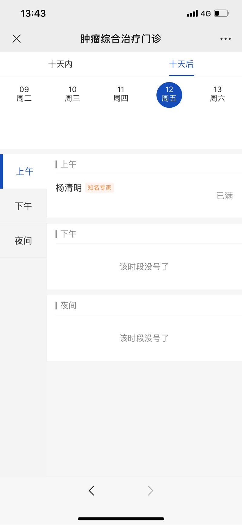Close the page with the X icon
Screen dimensions: 242x525
tap(17, 39)
